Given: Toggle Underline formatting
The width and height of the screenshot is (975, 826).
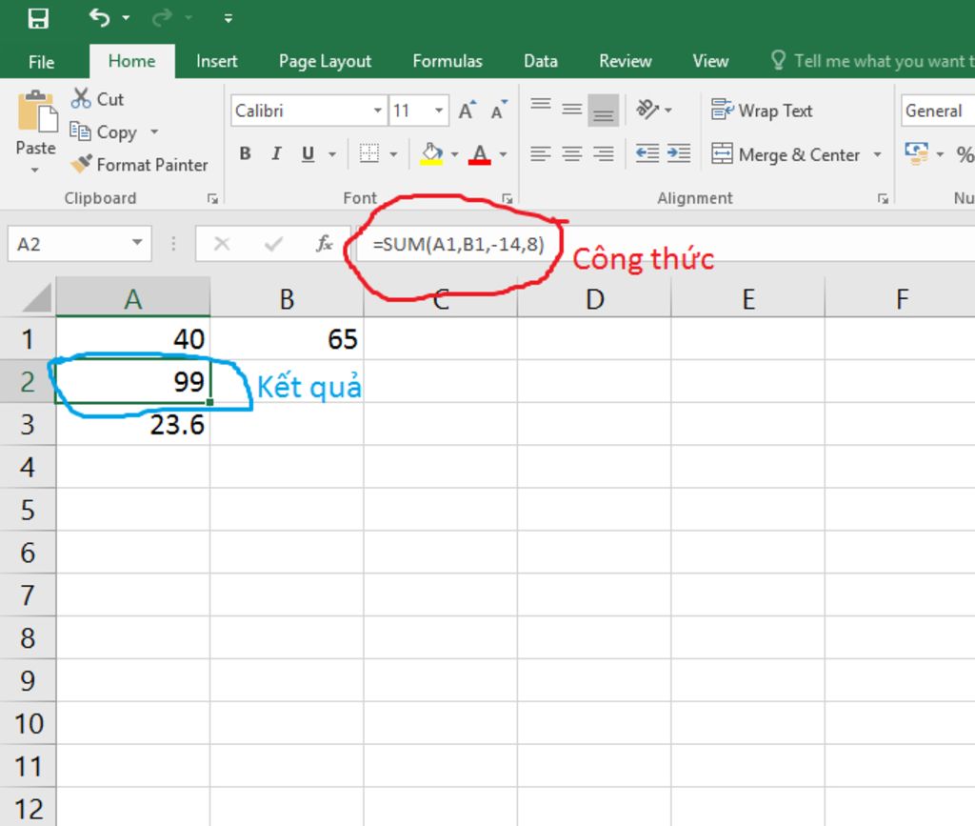Looking at the screenshot, I should [x=308, y=153].
